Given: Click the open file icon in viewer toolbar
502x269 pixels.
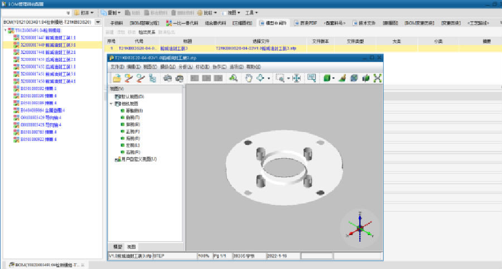Looking at the screenshot, I should (x=117, y=78).
